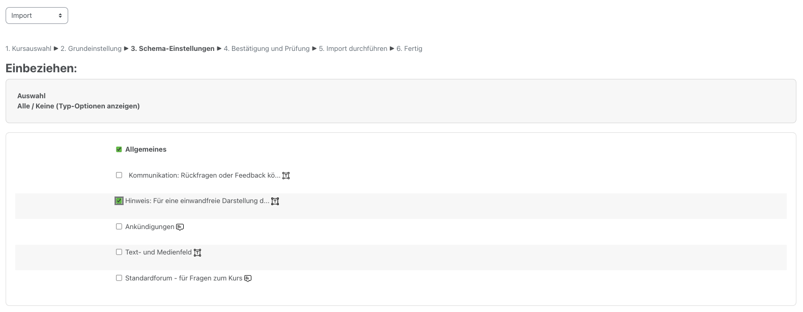Go to step 2. Grundeinstellung
803x312 pixels.
[x=91, y=49]
